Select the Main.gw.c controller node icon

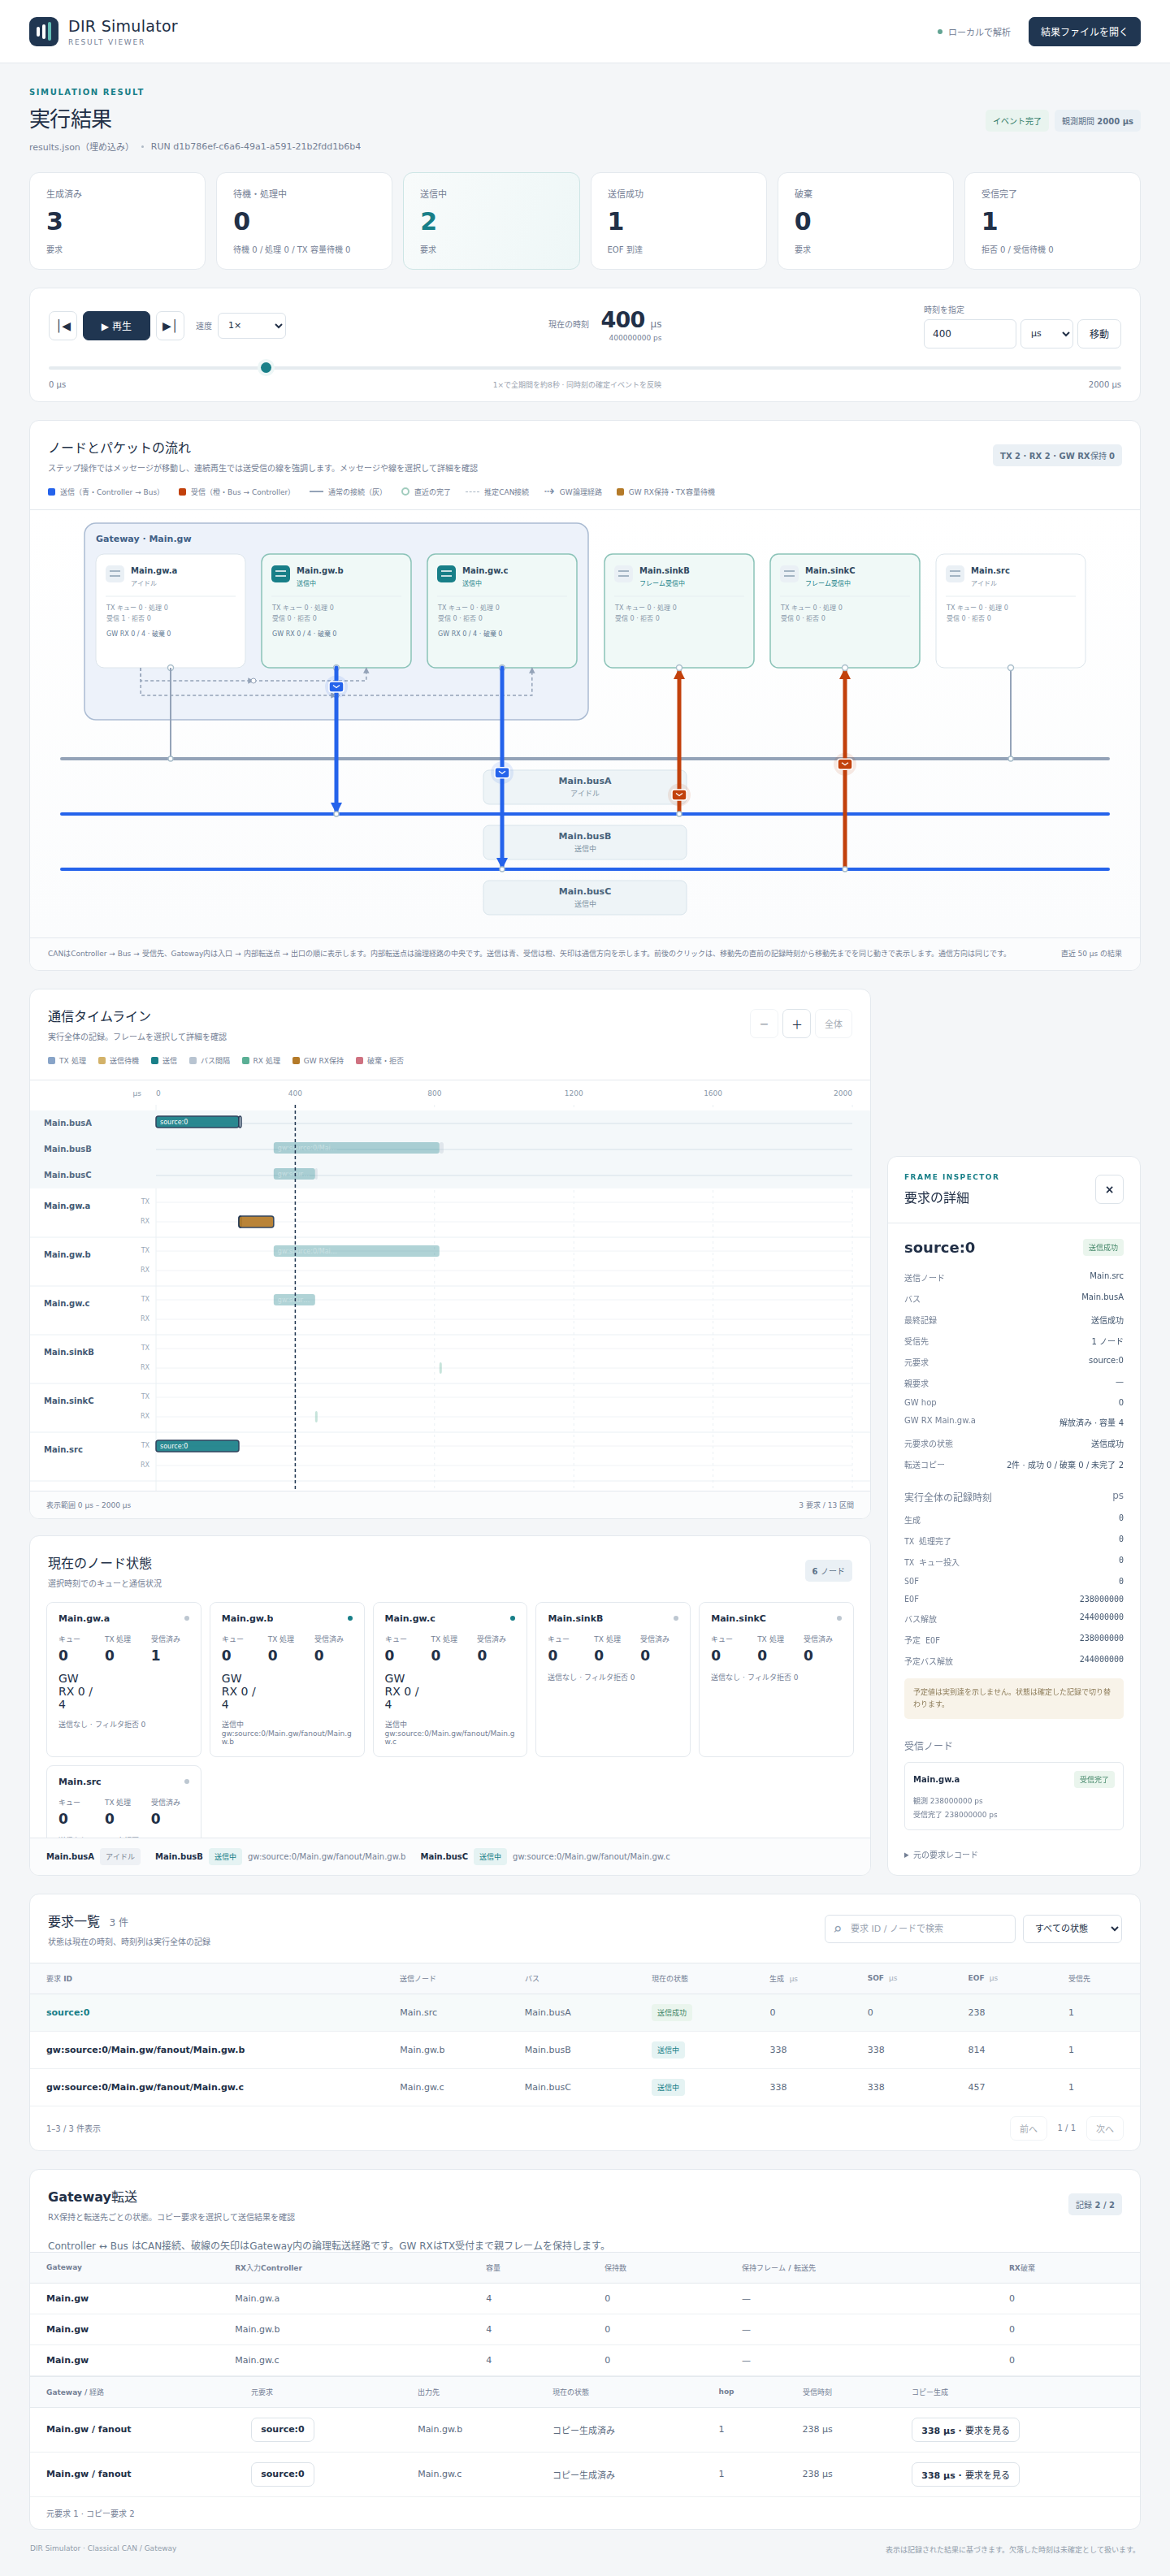[x=446, y=574]
